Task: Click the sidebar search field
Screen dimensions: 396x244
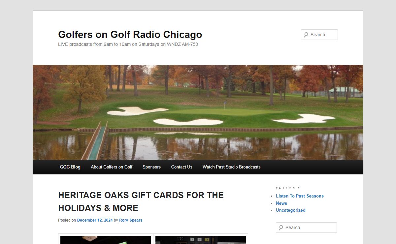Action: tap(306, 228)
